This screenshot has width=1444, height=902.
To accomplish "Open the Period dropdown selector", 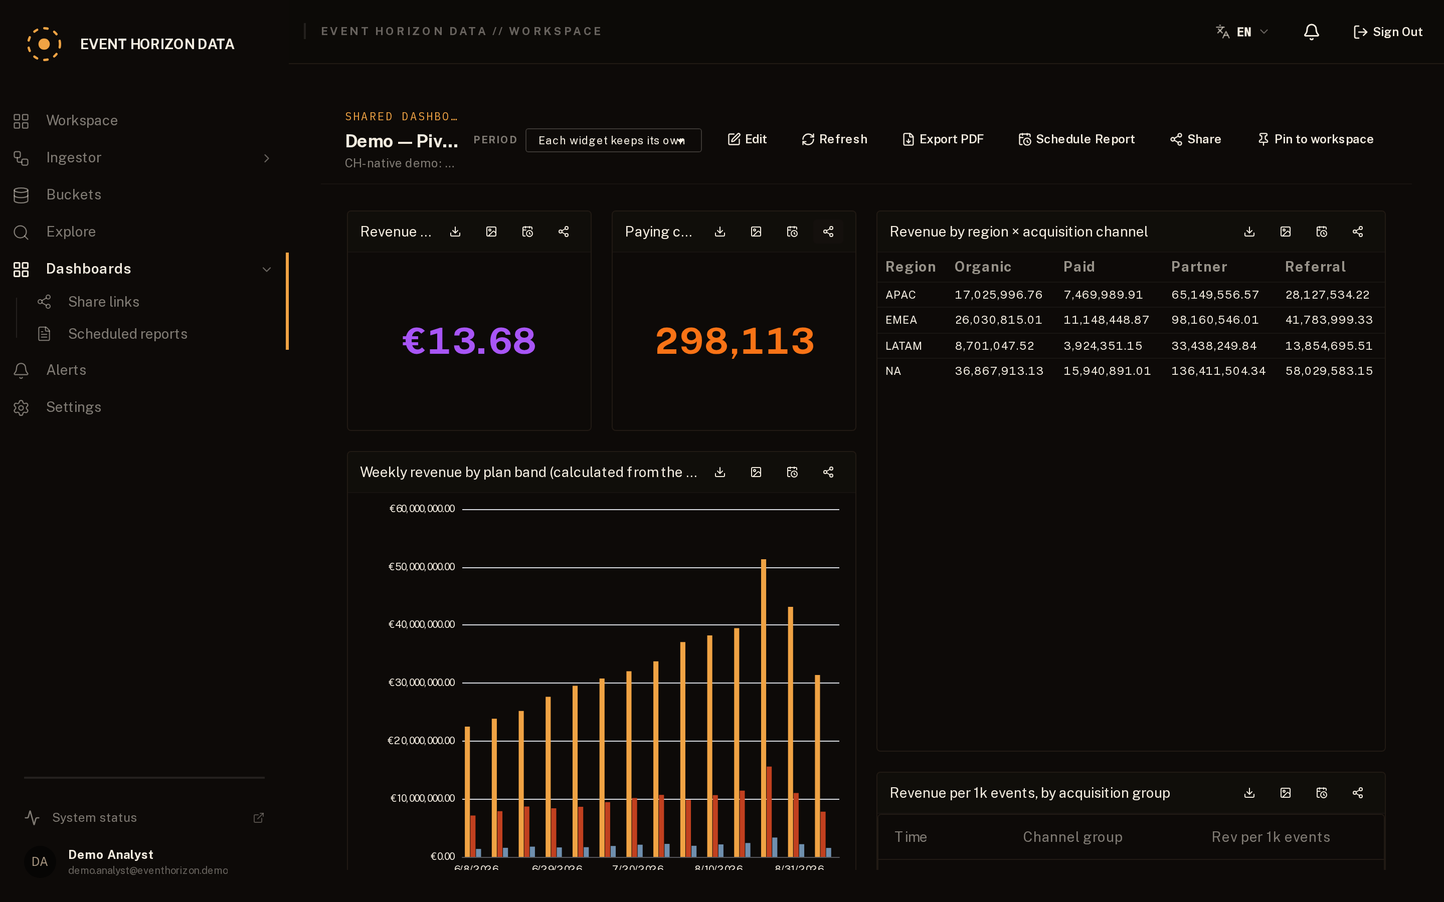I will coord(613,140).
